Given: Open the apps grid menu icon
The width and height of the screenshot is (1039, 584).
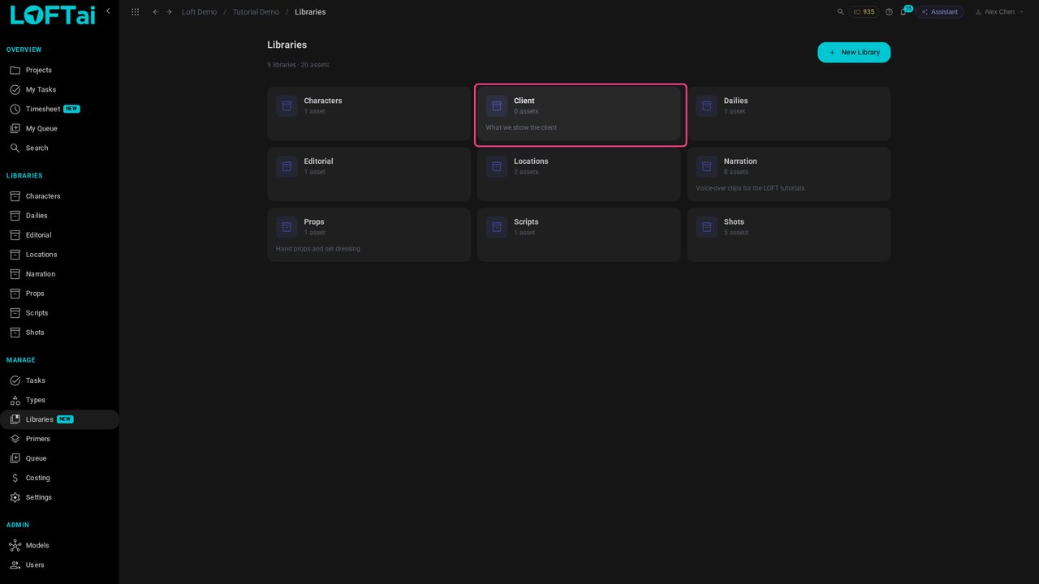Looking at the screenshot, I should pyautogui.click(x=135, y=12).
